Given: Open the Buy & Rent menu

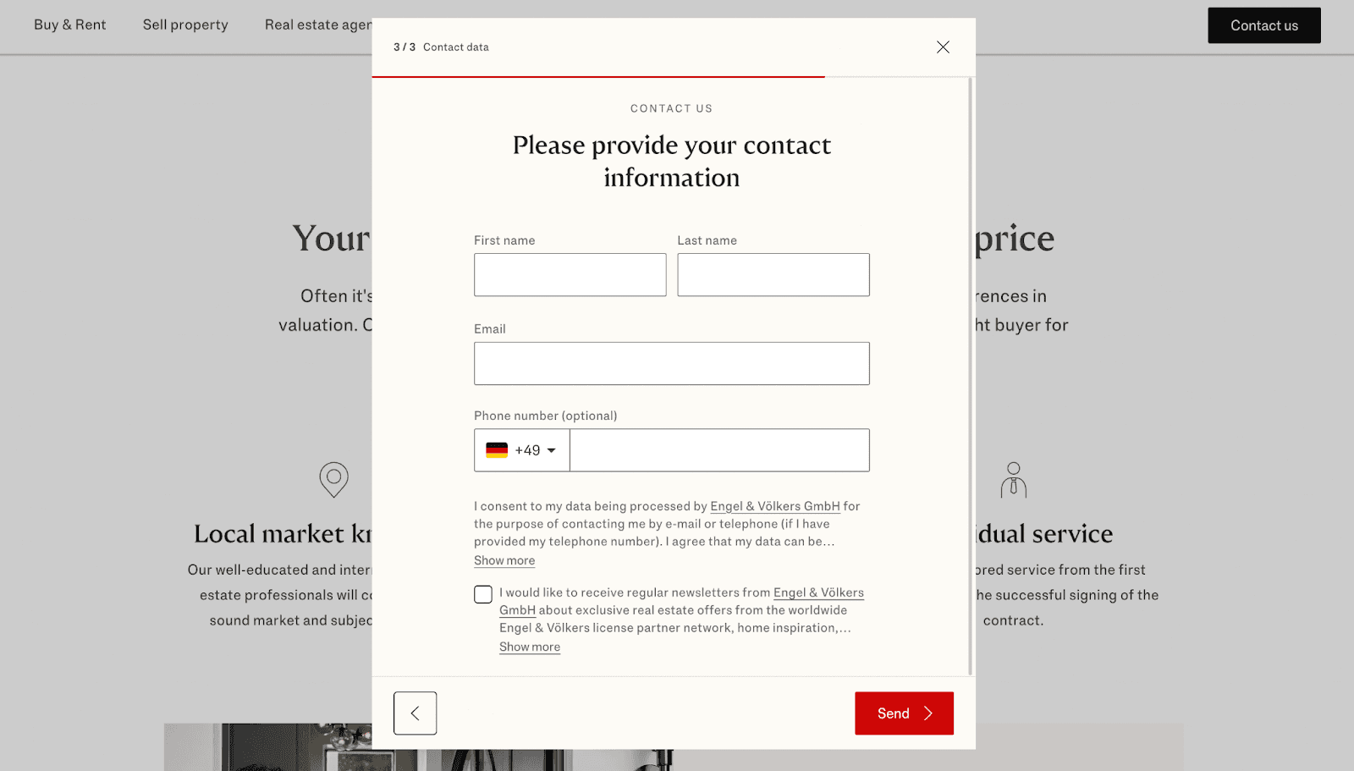Looking at the screenshot, I should [70, 25].
